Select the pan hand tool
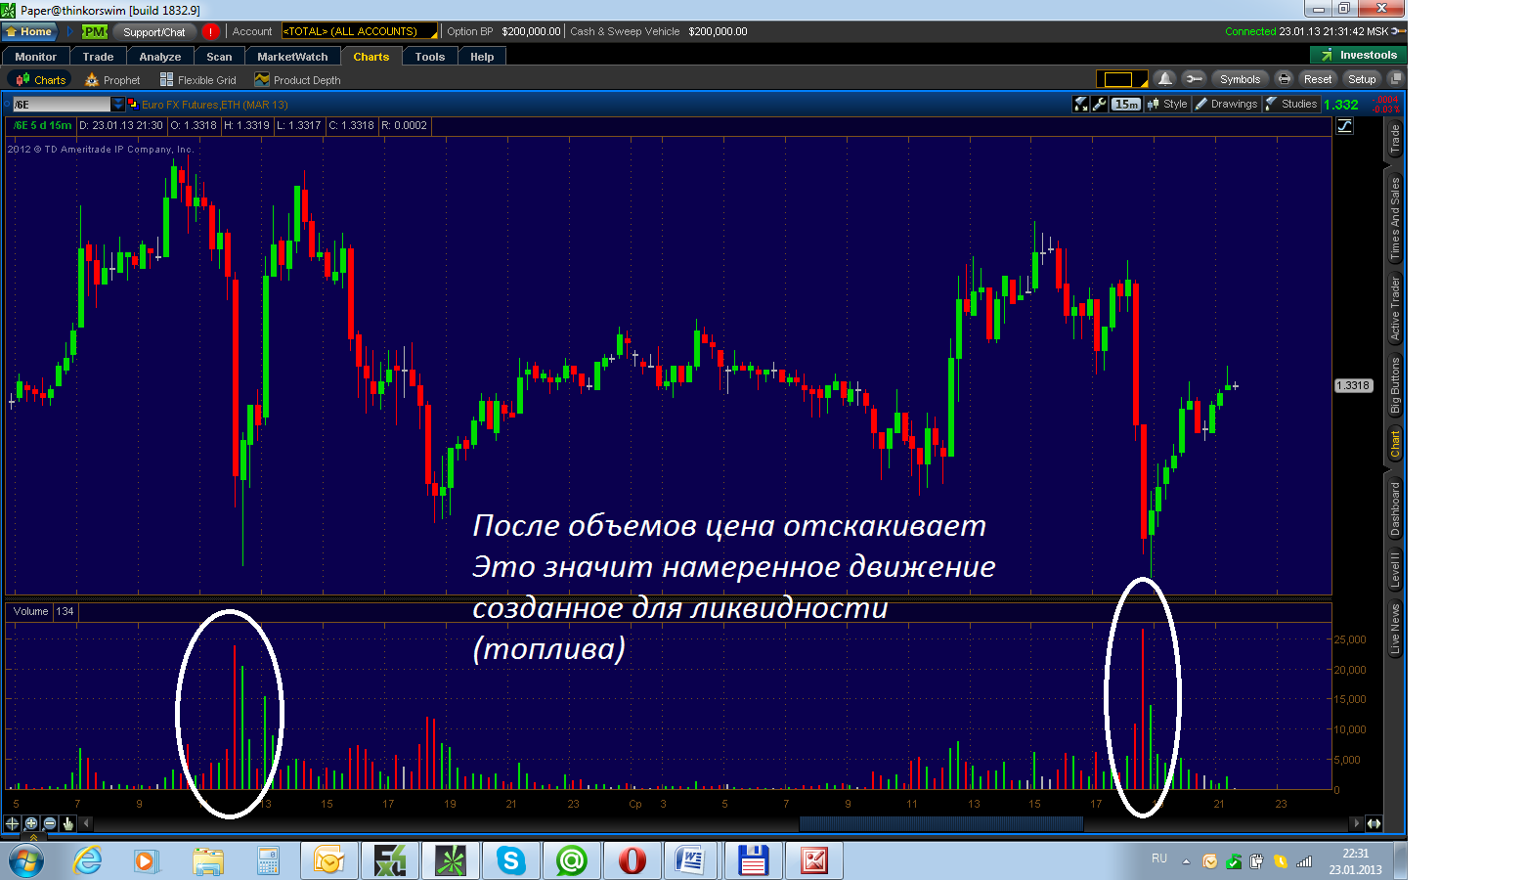This screenshot has width=1527, height=880. point(68,823)
